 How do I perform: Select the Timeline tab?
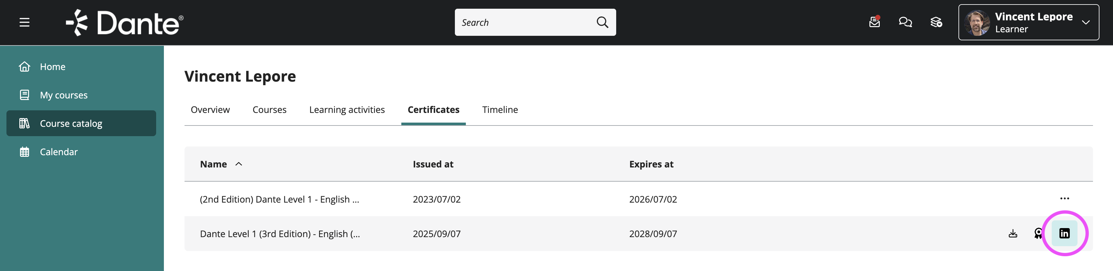point(499,110)
